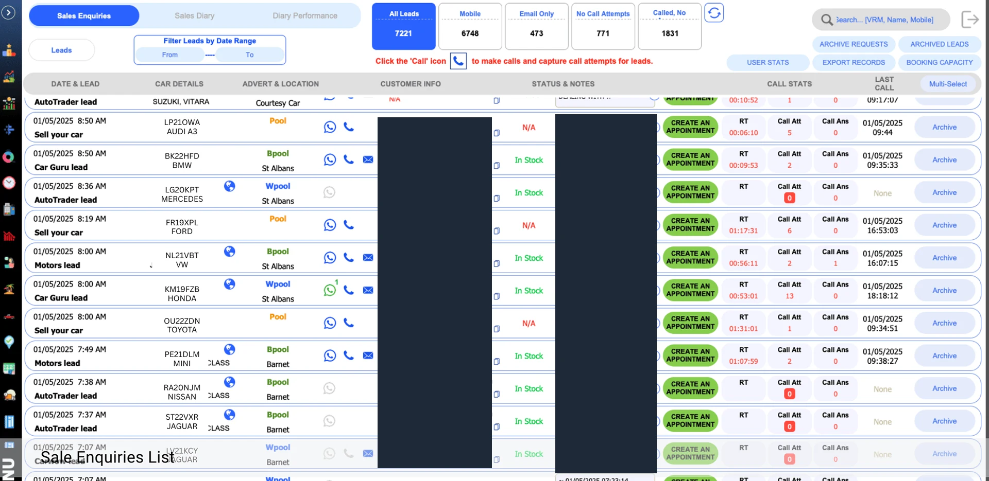Open the palm tree sidebar icon
The width and height of the screenshot is (989, 481).
point(9,289)
